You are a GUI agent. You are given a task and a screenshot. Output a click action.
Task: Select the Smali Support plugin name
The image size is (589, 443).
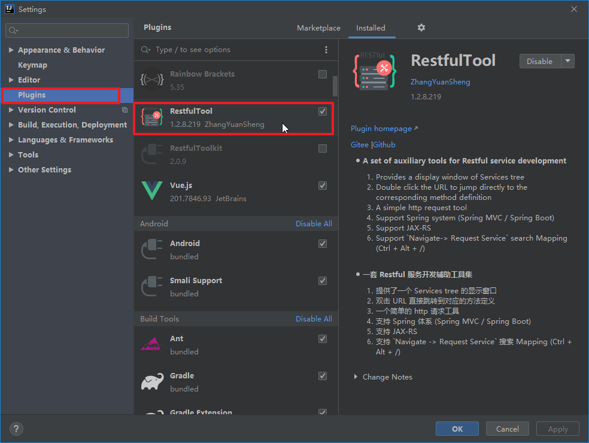(196, 281)
